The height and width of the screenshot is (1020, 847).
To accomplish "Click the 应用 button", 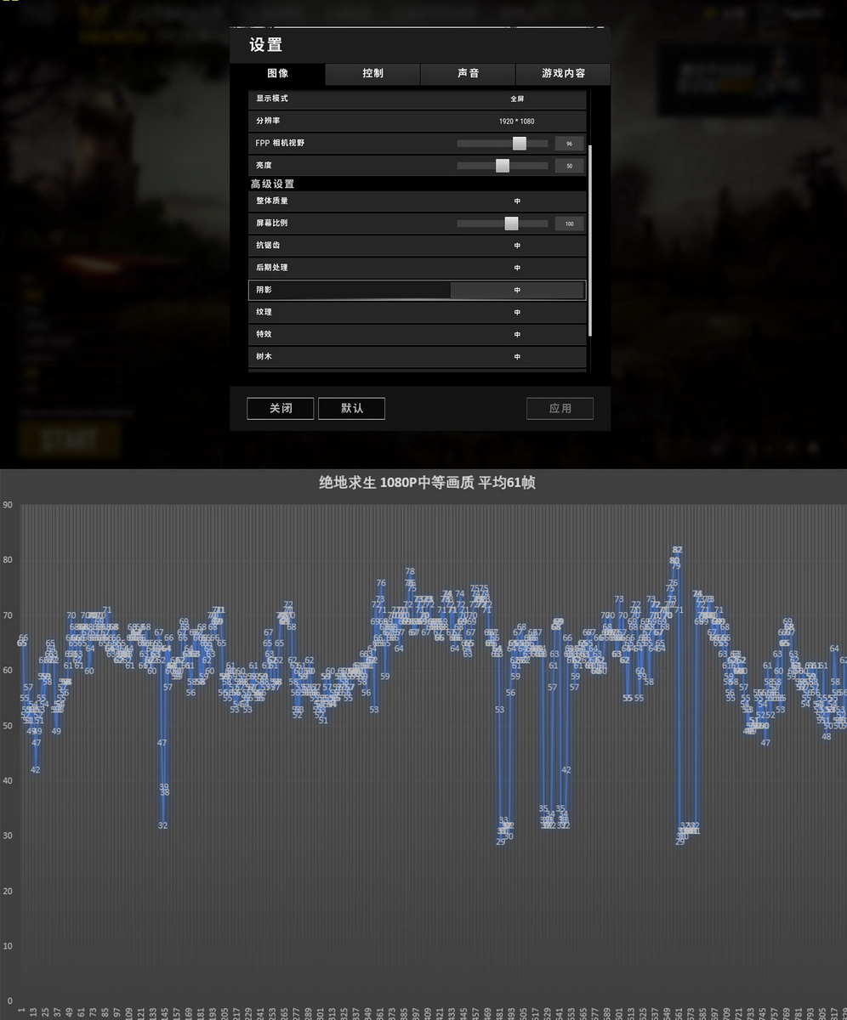I will (x=560, y=408).
